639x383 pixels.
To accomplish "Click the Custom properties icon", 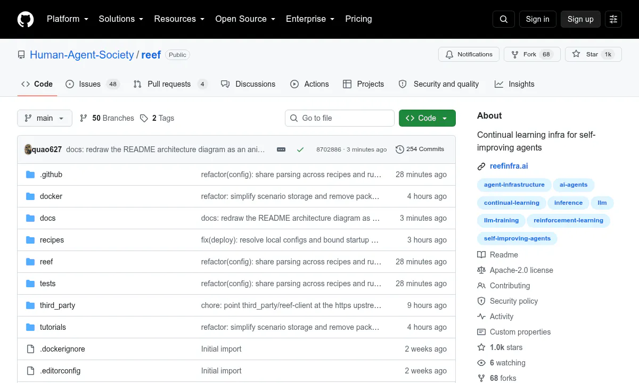I will click(481, 332).
